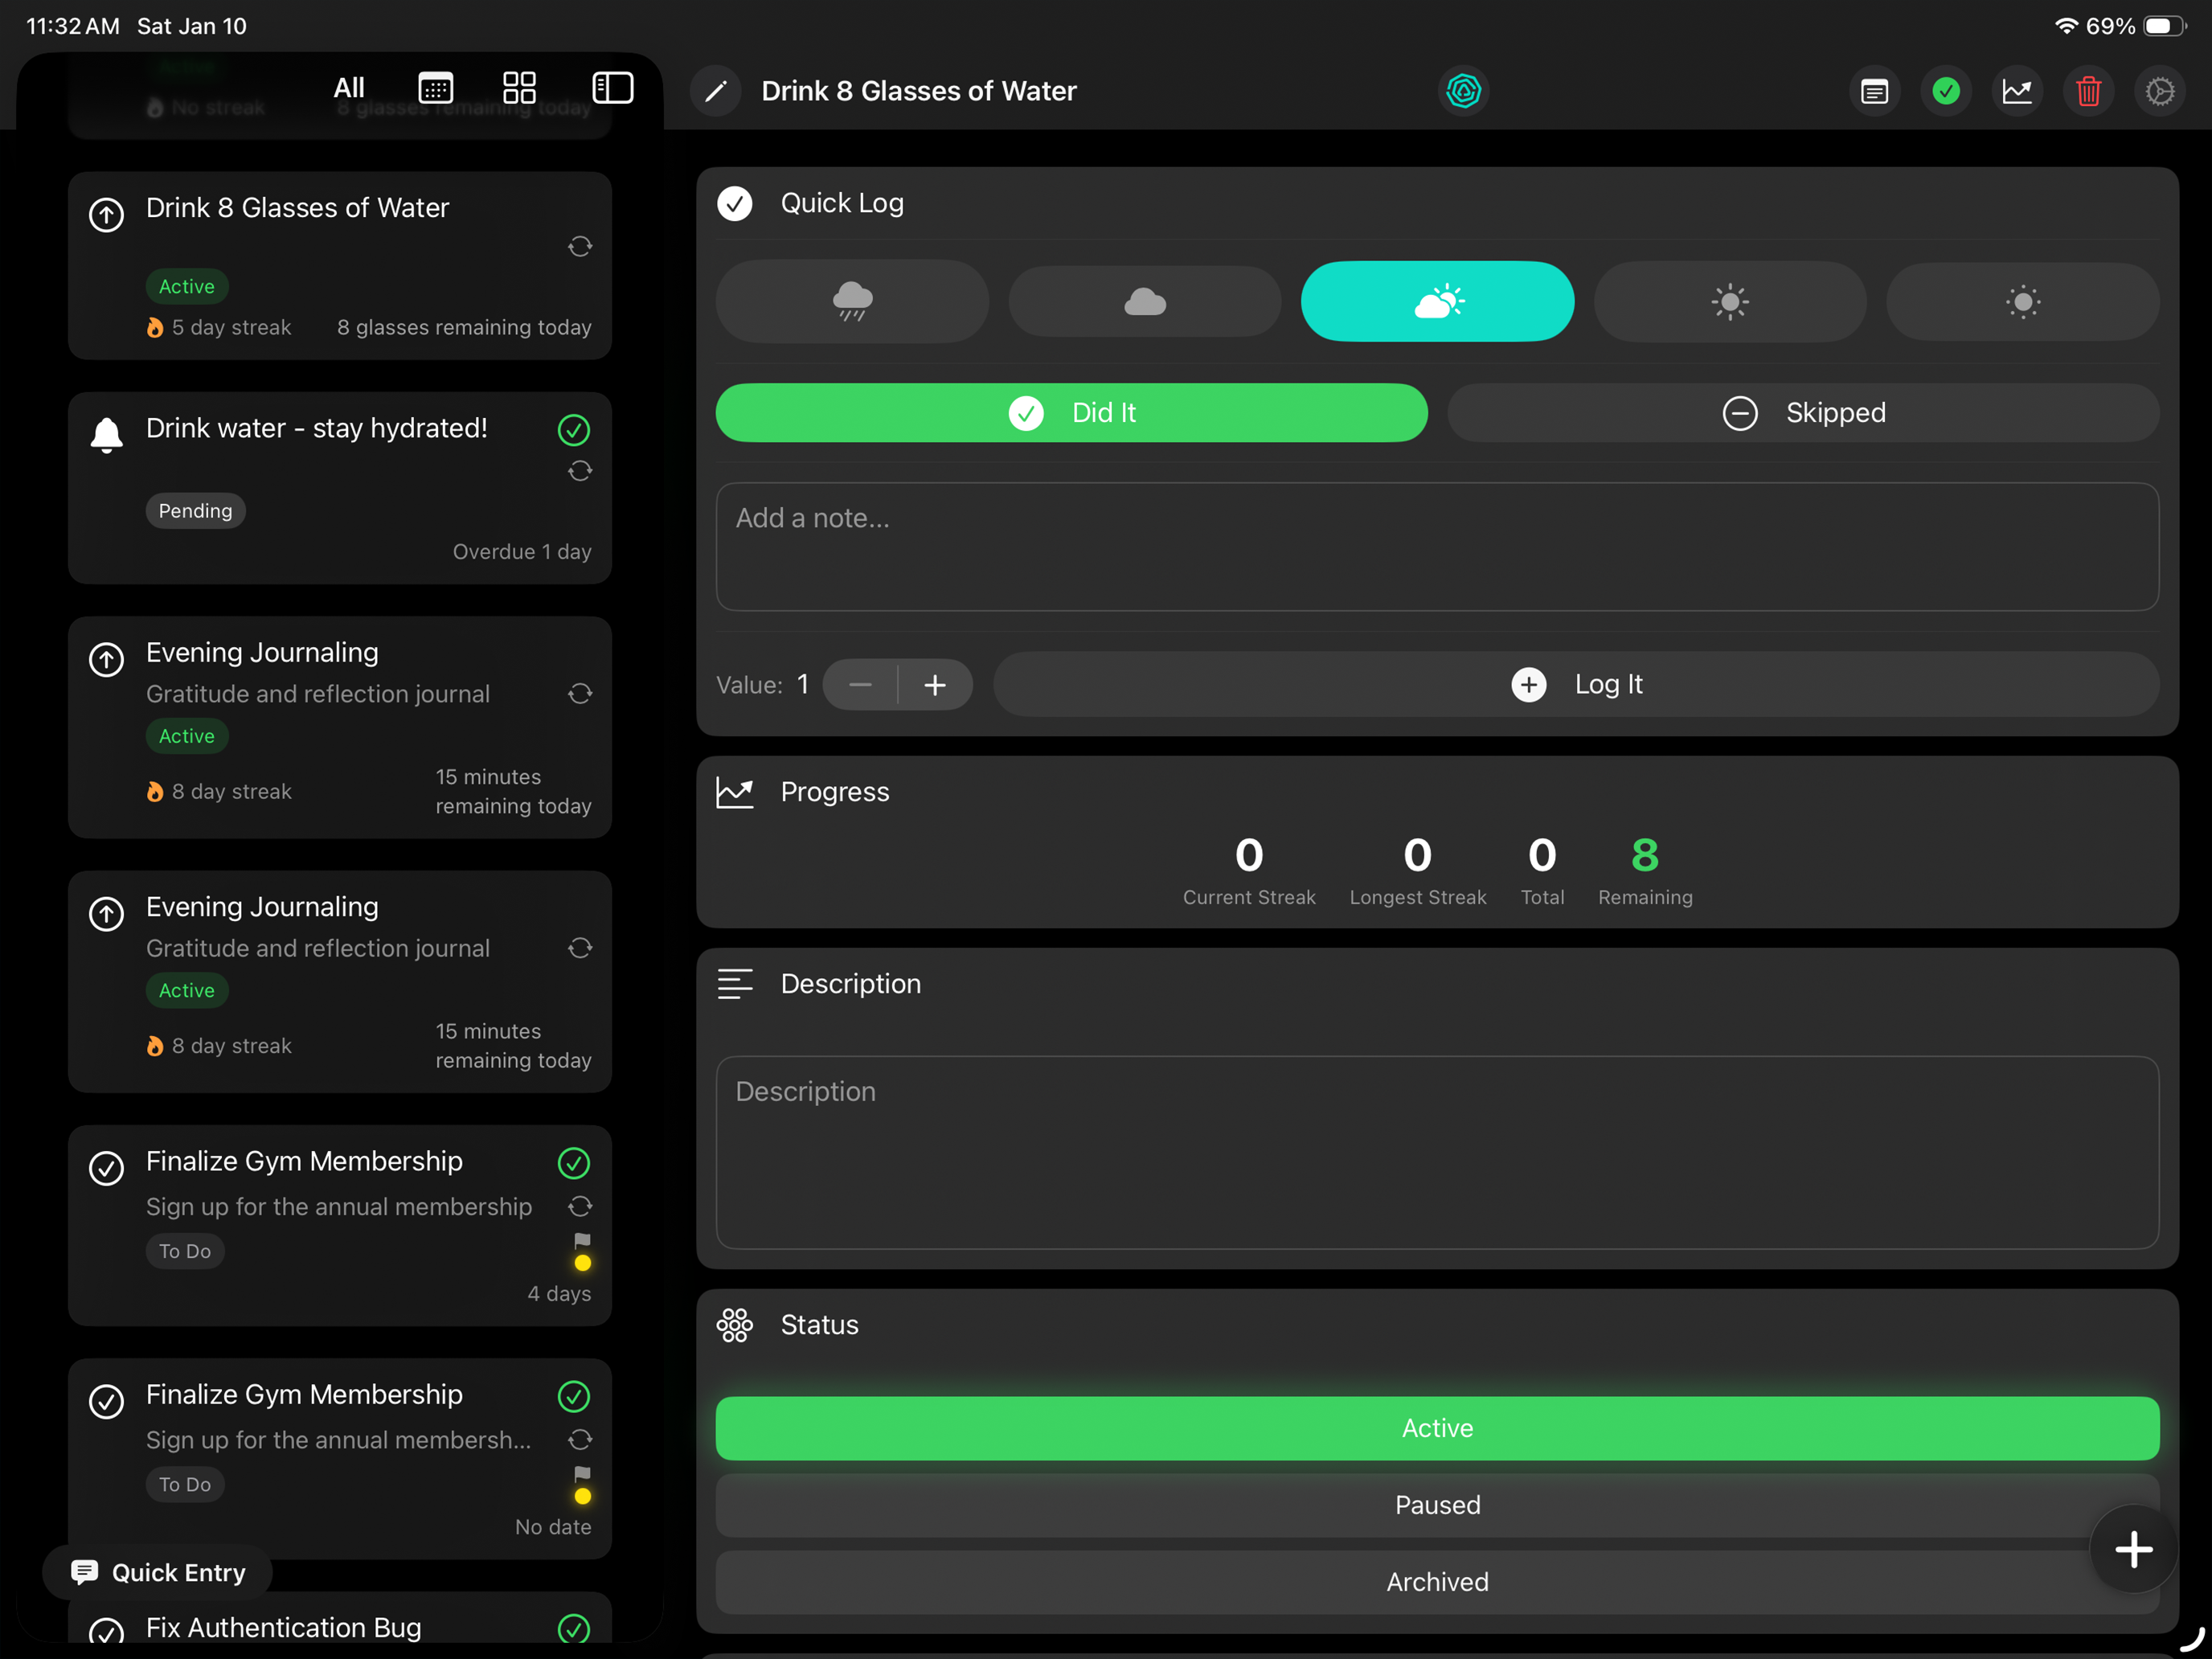Screen dimensions: 2212x1659
Task: Complete the No date Finalize Gym Membership
Action: 574,1396
